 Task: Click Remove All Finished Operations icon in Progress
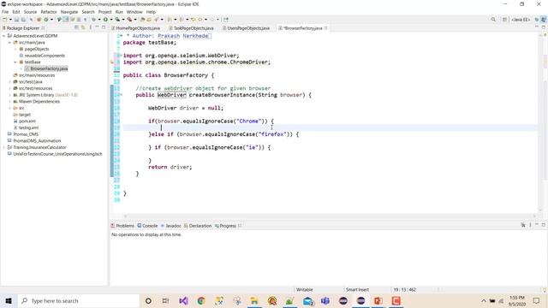click(523, 225)
